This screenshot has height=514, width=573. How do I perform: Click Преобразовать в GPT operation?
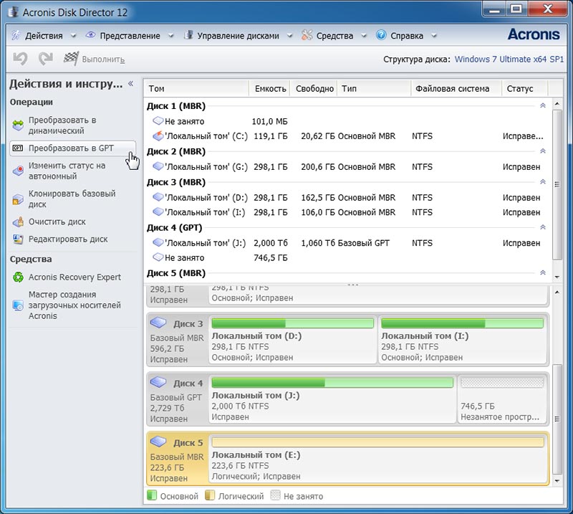(x=72, y=148)
